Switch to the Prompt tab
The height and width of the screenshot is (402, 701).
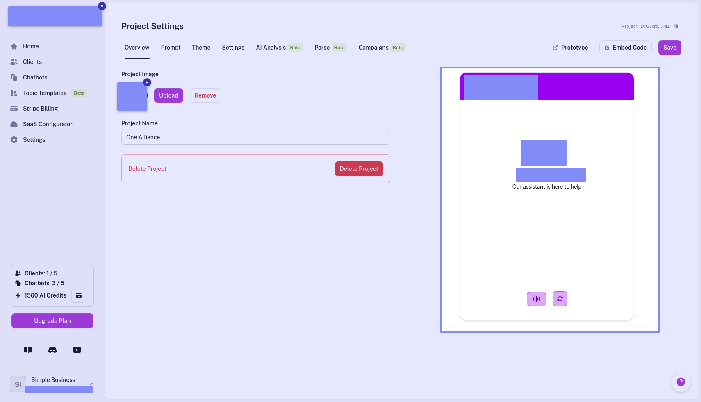pyautogui.click(x=171, y=48)
